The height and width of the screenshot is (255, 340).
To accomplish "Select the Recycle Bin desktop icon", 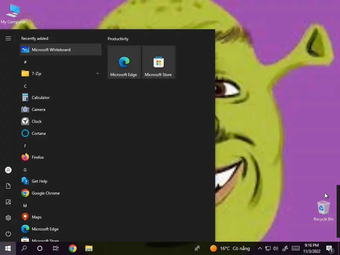I will (323, 211).
